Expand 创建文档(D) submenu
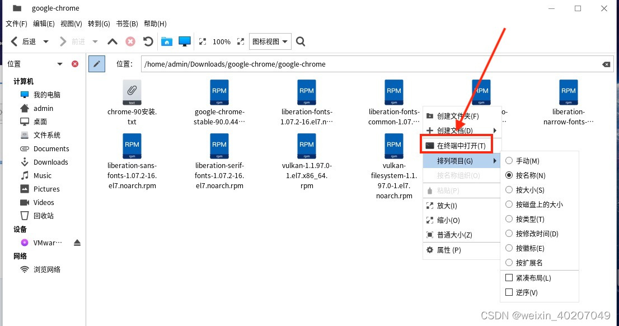The height and width of the screenshot is (326, 619). (x=462, y=131)
